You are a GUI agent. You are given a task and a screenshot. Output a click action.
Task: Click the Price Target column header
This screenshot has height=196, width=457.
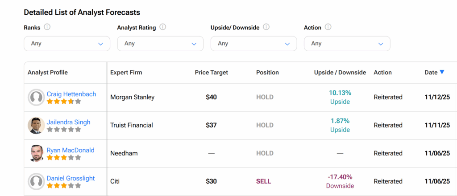click(x=211, y=72)
